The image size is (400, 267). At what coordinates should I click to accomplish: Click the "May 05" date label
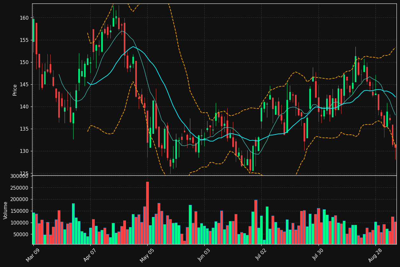click(x=148, y=255)
